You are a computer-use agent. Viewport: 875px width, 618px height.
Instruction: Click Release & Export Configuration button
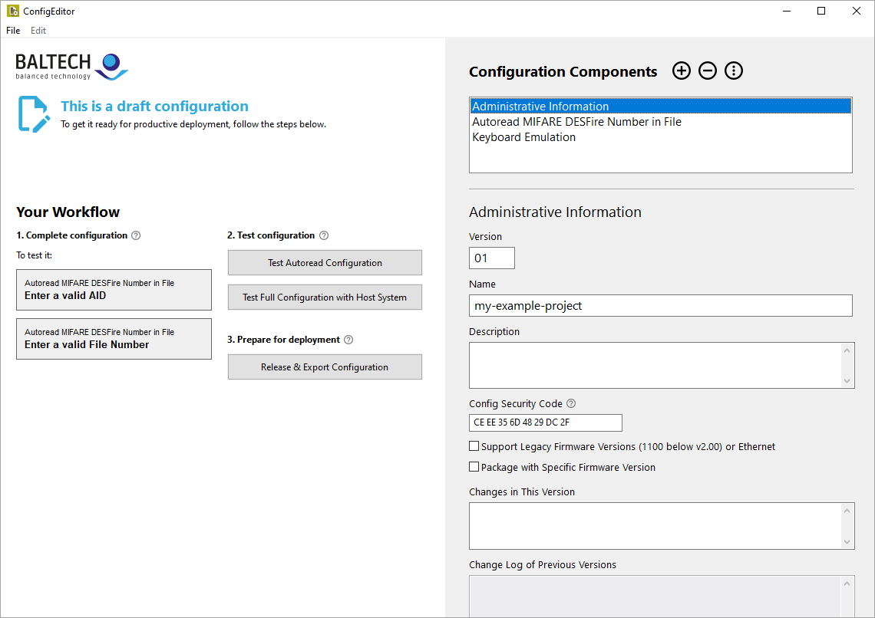point(325,367)
